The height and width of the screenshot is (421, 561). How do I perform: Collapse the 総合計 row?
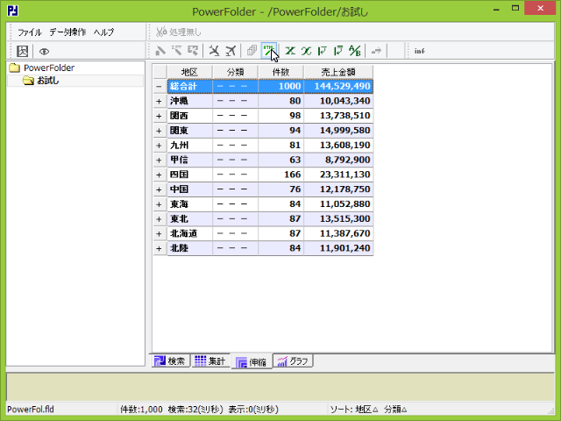click(x=160, y=86)
